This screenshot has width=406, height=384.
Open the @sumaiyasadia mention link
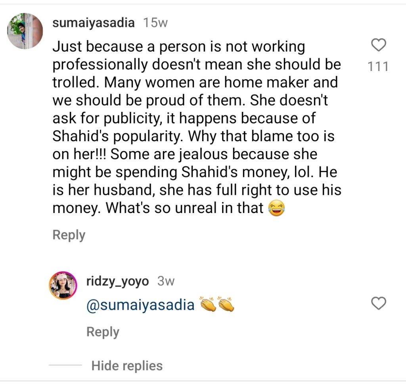point(141,305)
